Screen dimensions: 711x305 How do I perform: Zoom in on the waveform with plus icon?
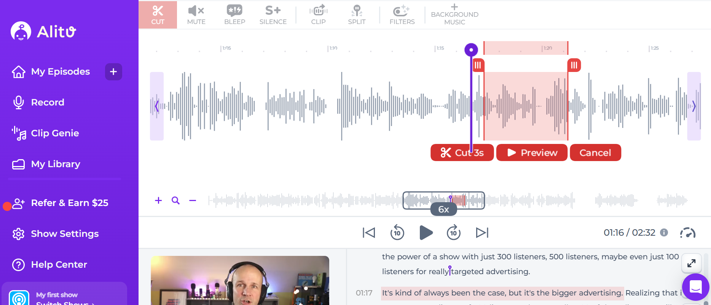click(158, 200)
